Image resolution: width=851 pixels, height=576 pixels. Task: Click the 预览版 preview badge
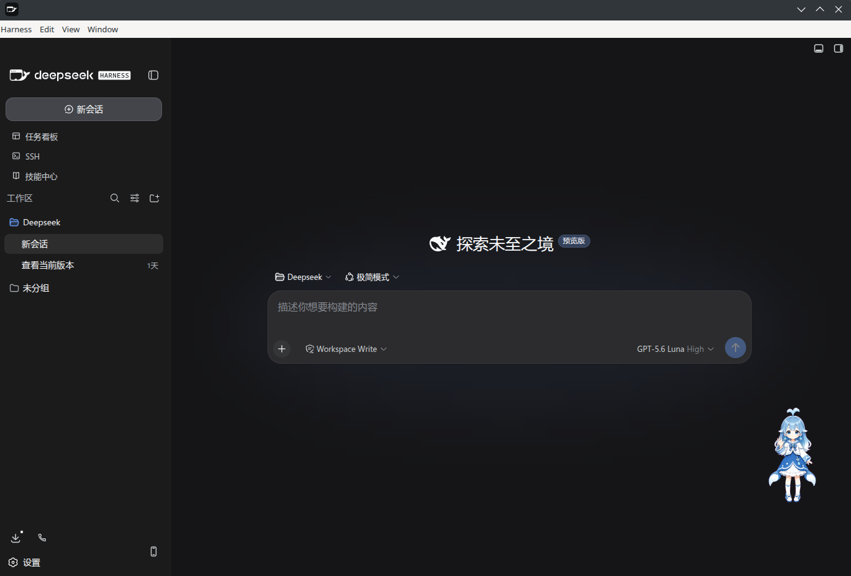pyautogui.click(x=574, y=241)
